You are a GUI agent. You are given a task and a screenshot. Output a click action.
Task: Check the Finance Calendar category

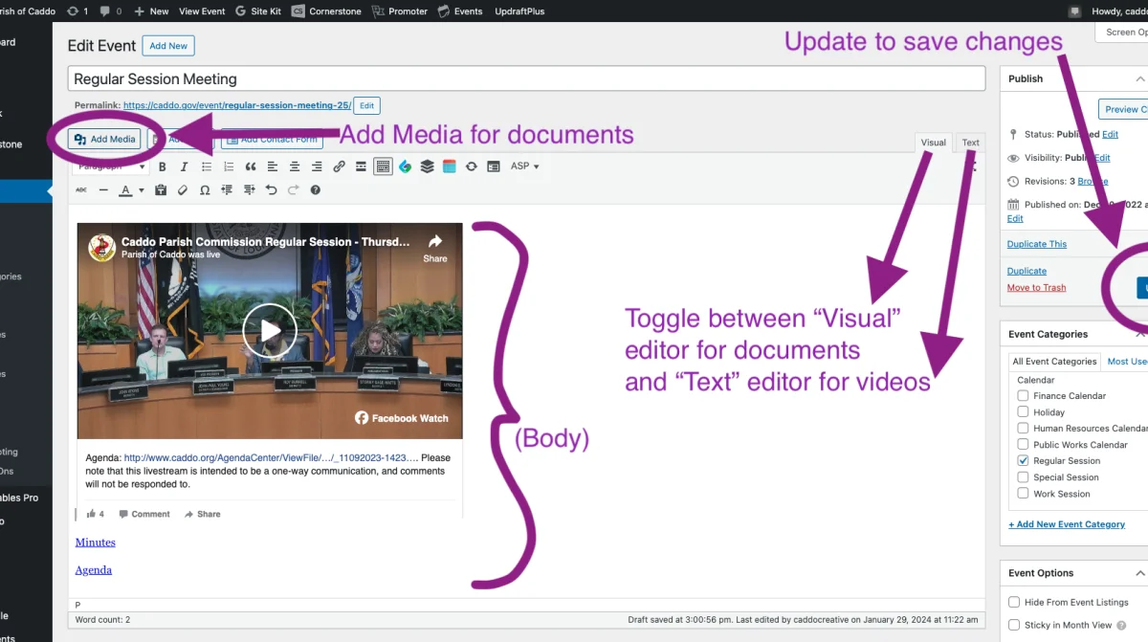click(x=1024, y=395)
